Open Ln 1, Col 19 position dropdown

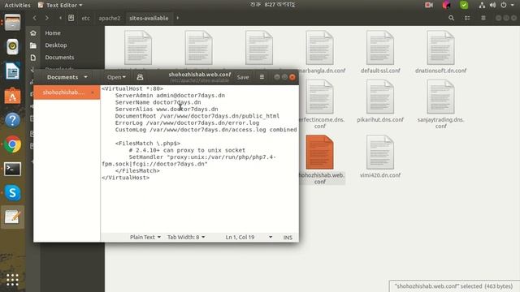249,237
